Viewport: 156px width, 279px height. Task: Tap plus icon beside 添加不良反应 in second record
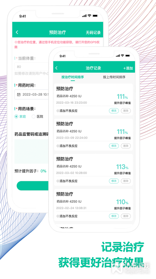58,146
